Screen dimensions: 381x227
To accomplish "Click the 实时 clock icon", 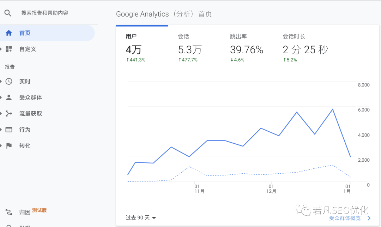I will click(x=9, y=82).
